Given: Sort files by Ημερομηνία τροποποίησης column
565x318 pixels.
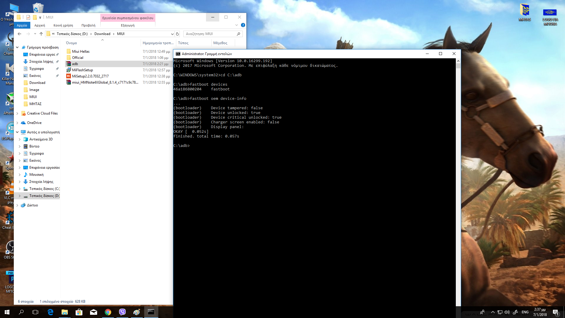Looking at the screenshot, I should click(158, 43).
